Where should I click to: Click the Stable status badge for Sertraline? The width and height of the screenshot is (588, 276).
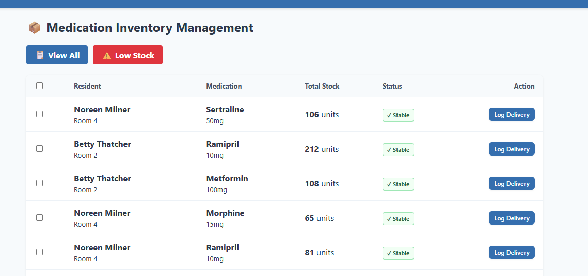(x=398, y=115)
